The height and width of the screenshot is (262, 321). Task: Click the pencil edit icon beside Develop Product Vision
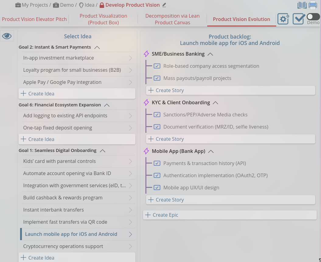click(164, 5)
